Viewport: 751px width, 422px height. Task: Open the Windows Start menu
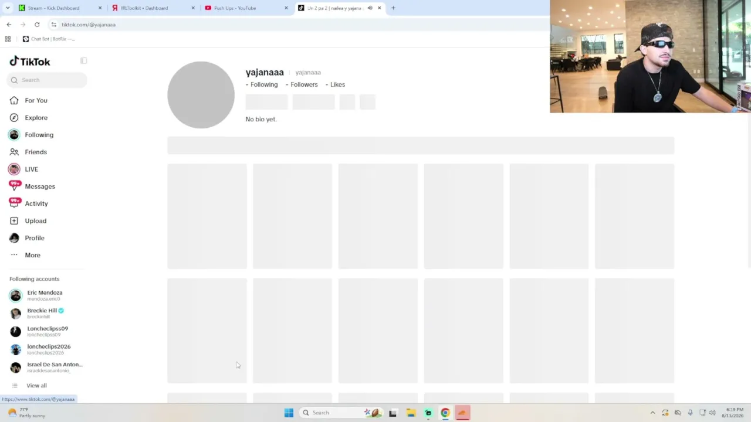(289, 413)
